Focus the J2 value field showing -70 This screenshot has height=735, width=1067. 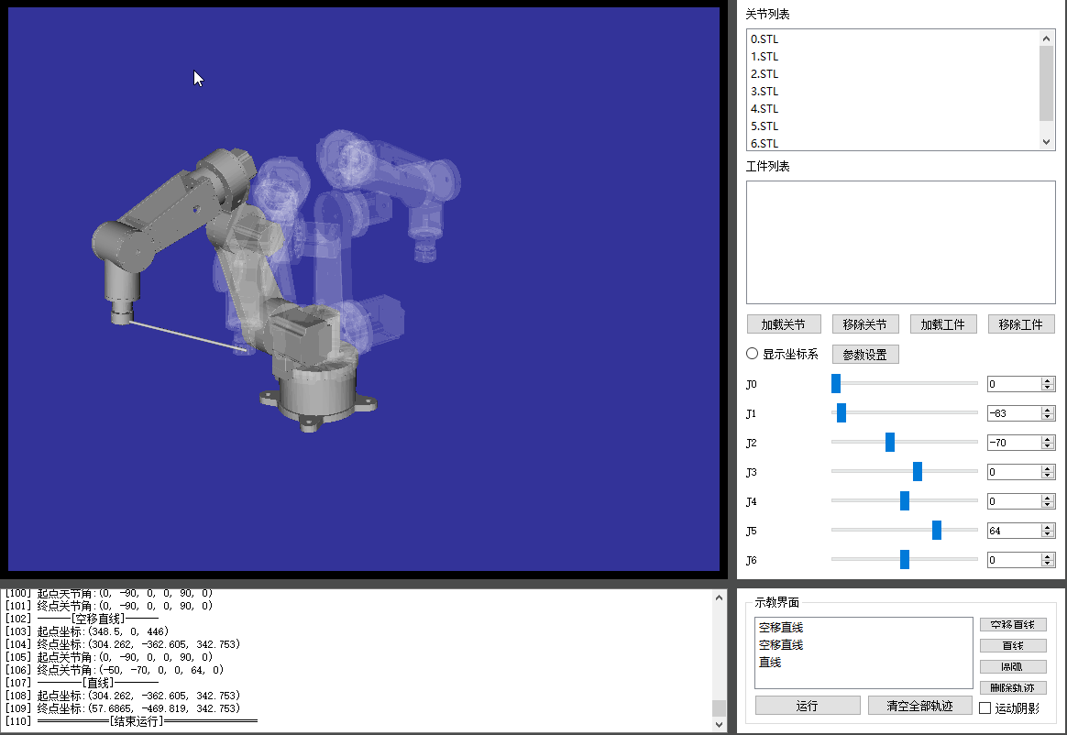click(1014, 443)
